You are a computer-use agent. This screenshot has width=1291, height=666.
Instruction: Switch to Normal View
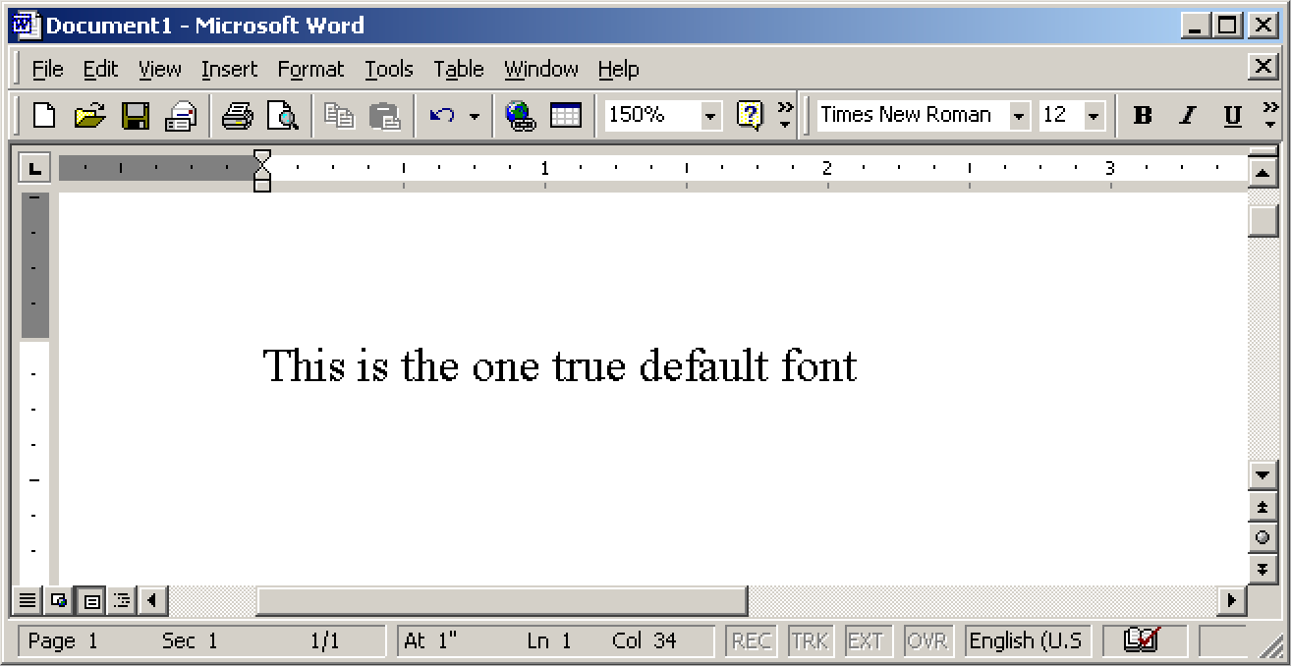click(28, 599)
